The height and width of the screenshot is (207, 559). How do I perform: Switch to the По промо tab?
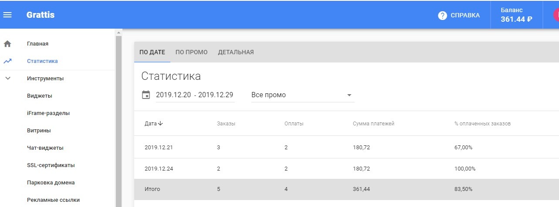[x=191, y=53]
